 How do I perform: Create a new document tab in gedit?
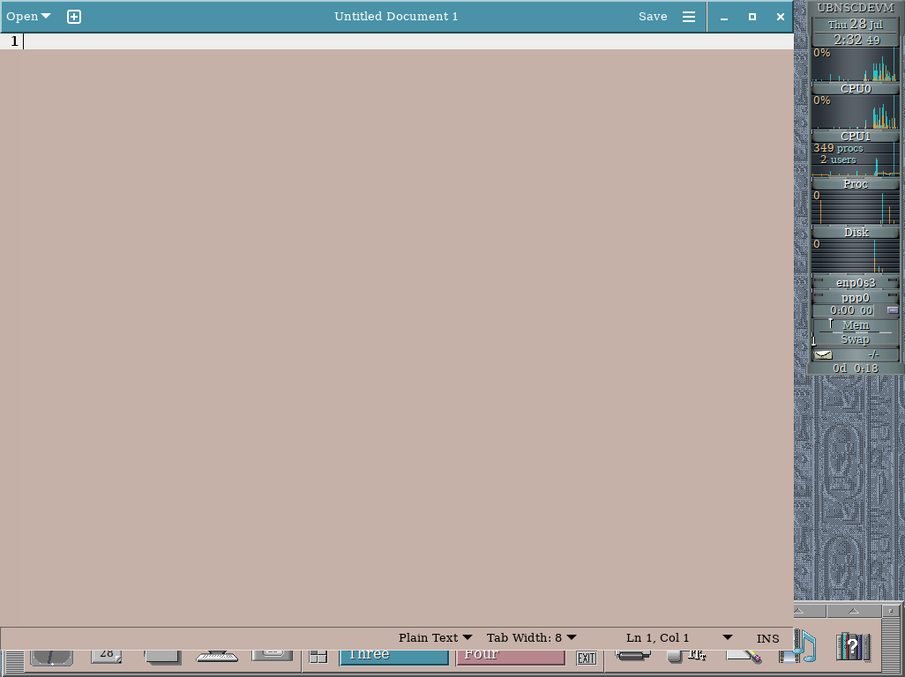(x=74, y=16)
